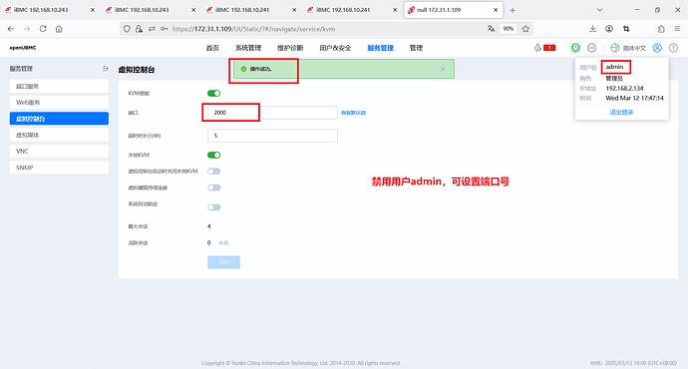Collapse the 服务管理 sidebar
The height and width of the screenshot is (369, 688).
coord(105,69)
